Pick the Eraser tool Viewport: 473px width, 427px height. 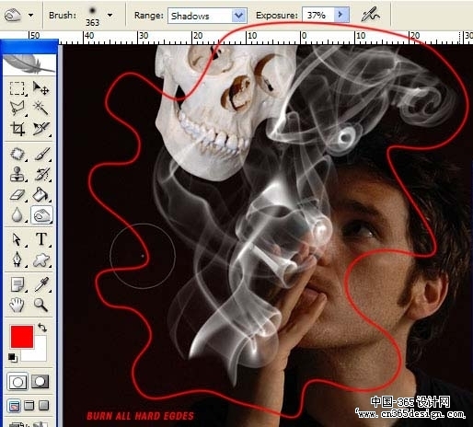[17, 194]
